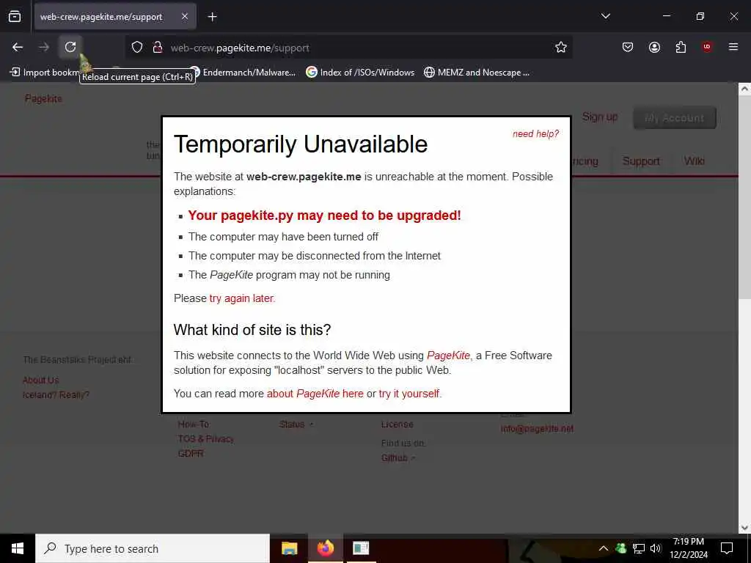Open File Explorer from the taskbar
This screenshot has width=751, height=563.
tap(289, 548)
